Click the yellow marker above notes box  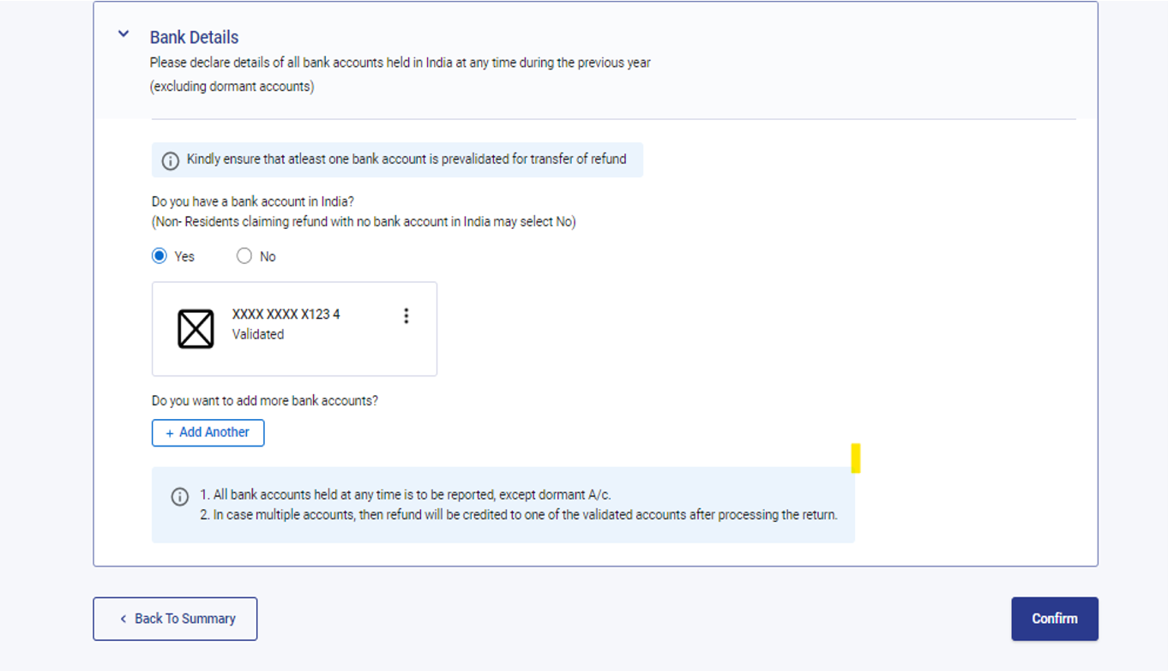(x=856, y=458)
